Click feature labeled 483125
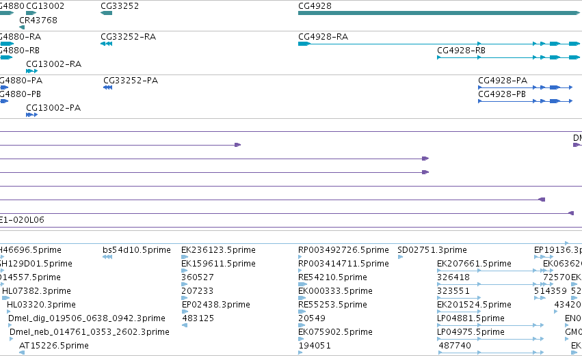The width and height of the screenshot is (582, 356). 198,318
